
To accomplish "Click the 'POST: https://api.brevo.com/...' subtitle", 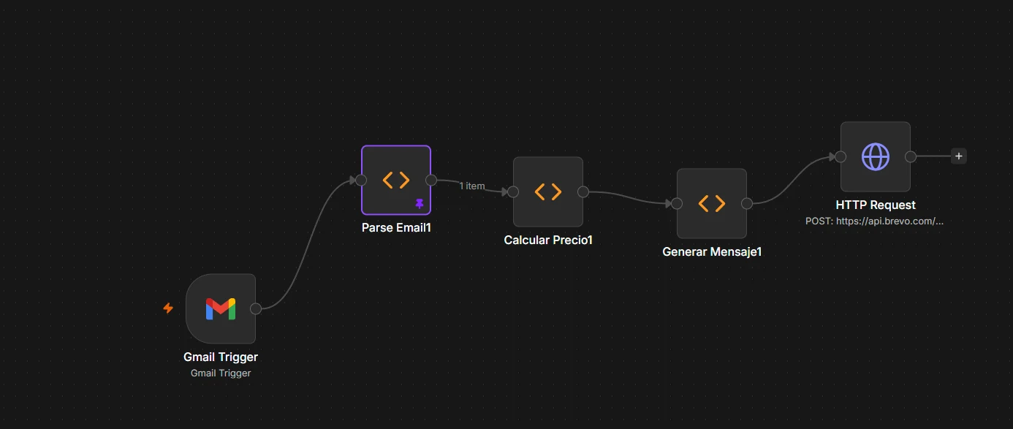I will point(875,221).
